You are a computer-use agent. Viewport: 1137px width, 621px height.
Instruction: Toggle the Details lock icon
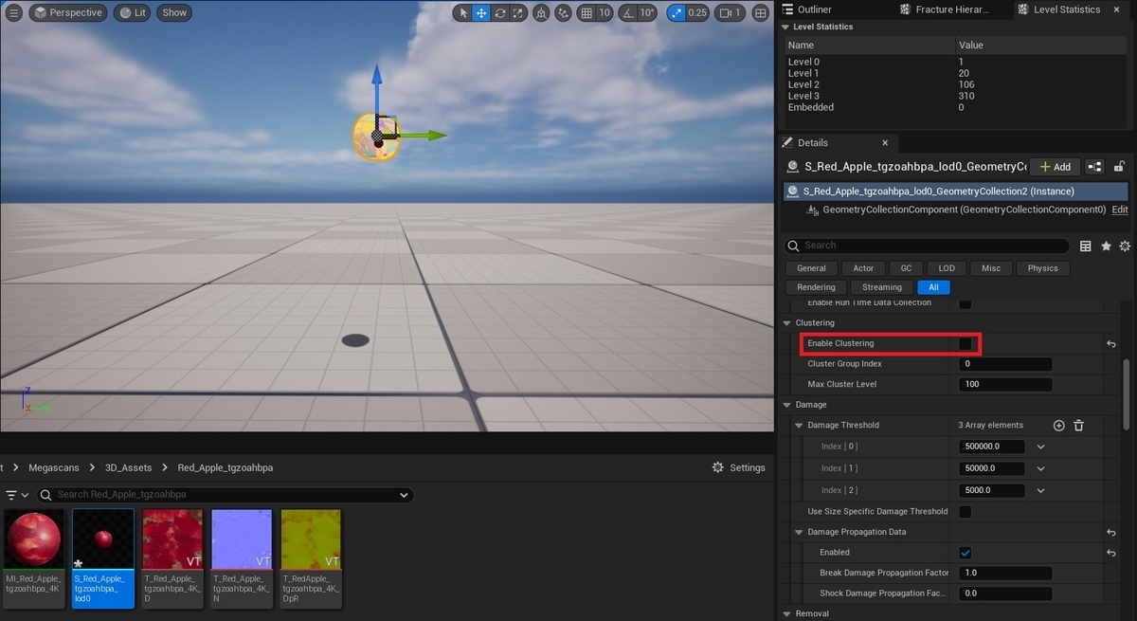click(x=1119, y=166)
